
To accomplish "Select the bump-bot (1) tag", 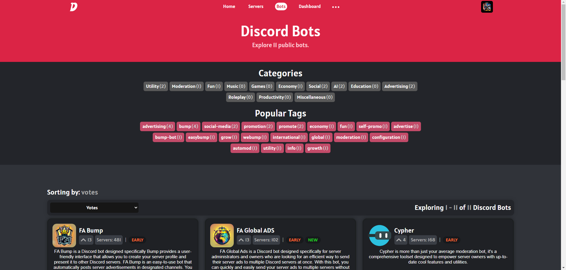I will [x=168, y=137].
